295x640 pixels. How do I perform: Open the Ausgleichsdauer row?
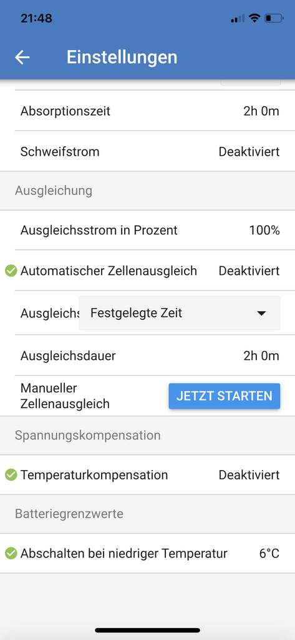[147, 356]
